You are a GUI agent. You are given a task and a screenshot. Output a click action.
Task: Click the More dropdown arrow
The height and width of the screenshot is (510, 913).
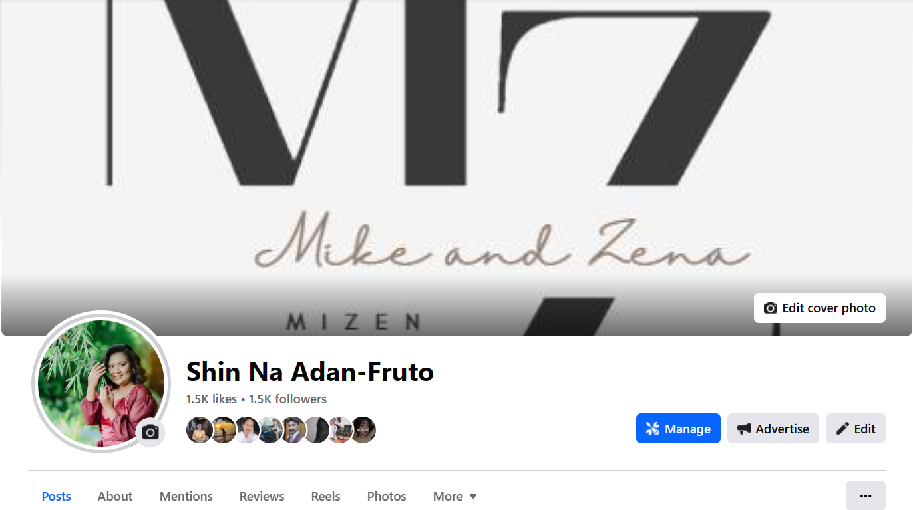473,497
